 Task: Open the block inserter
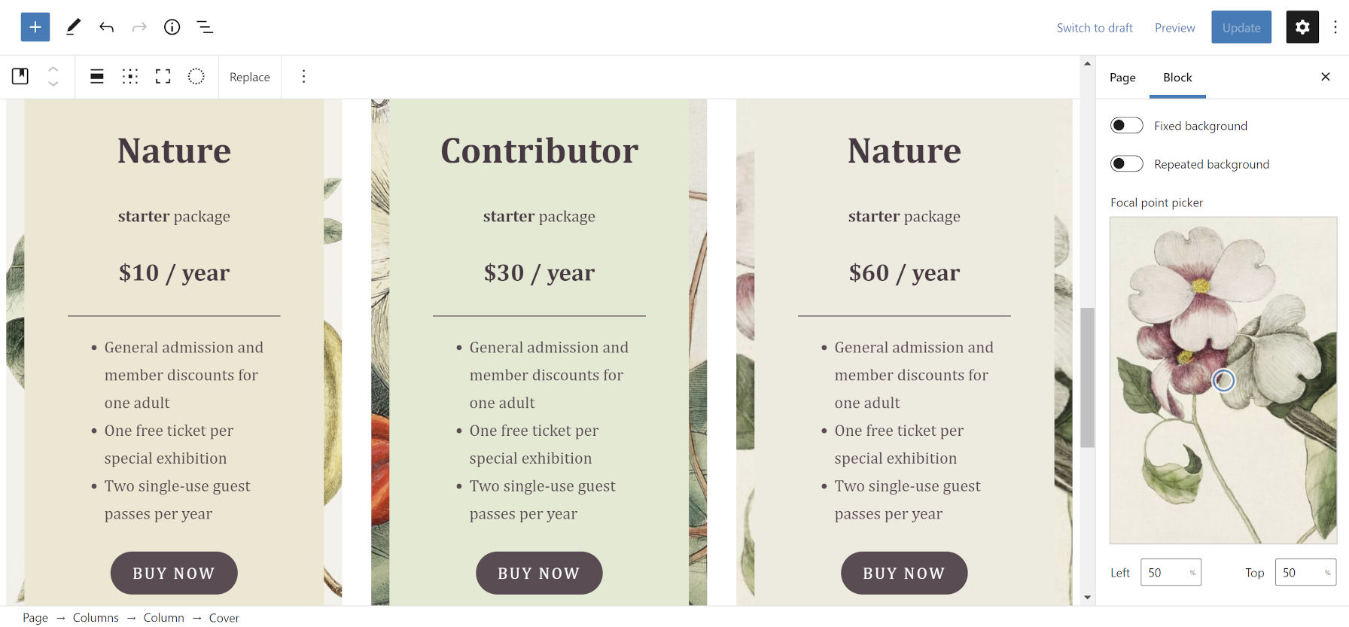pos(35,27)
